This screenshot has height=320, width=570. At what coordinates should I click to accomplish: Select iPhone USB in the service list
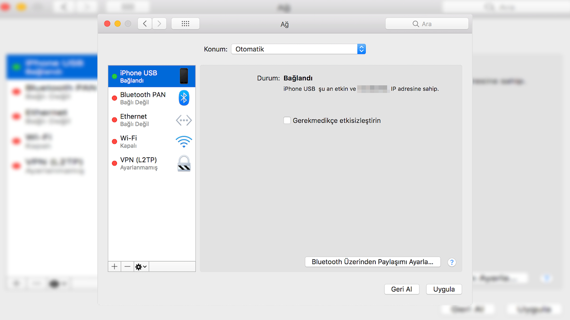point(152,76)
